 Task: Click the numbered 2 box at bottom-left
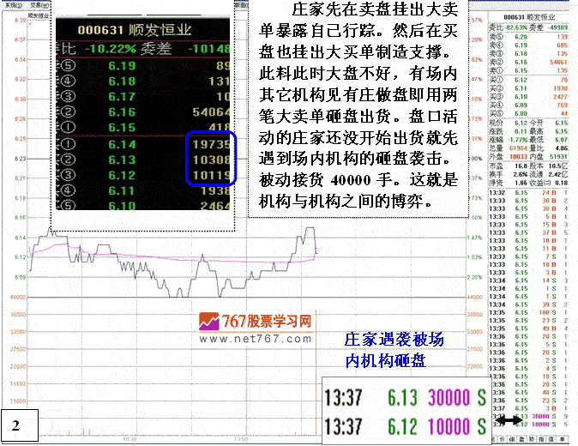pyautogui.click(x=16, y=424)
